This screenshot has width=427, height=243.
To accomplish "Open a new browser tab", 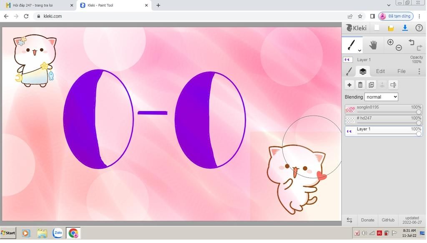I will pos(158,5).
